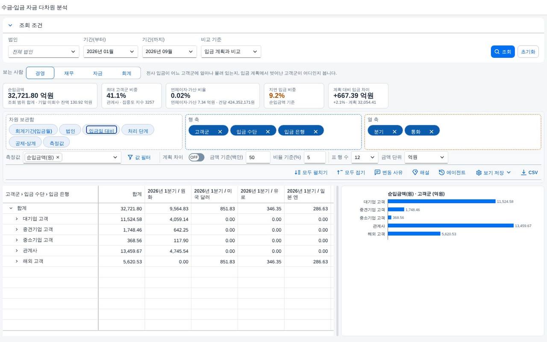Viewport: 547px width, 342px height.
Task: Toggle the 계획 차이 OFF switch
Action: click(x=197, y=157)
